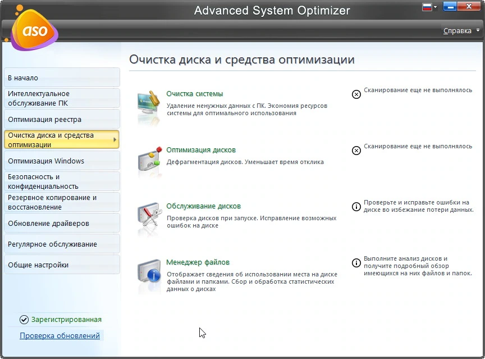This screenshot has height=359, width=485.
Task: Click X status icon beside Очистка системы
Action: pyautogui.click(x=356, y=94)
